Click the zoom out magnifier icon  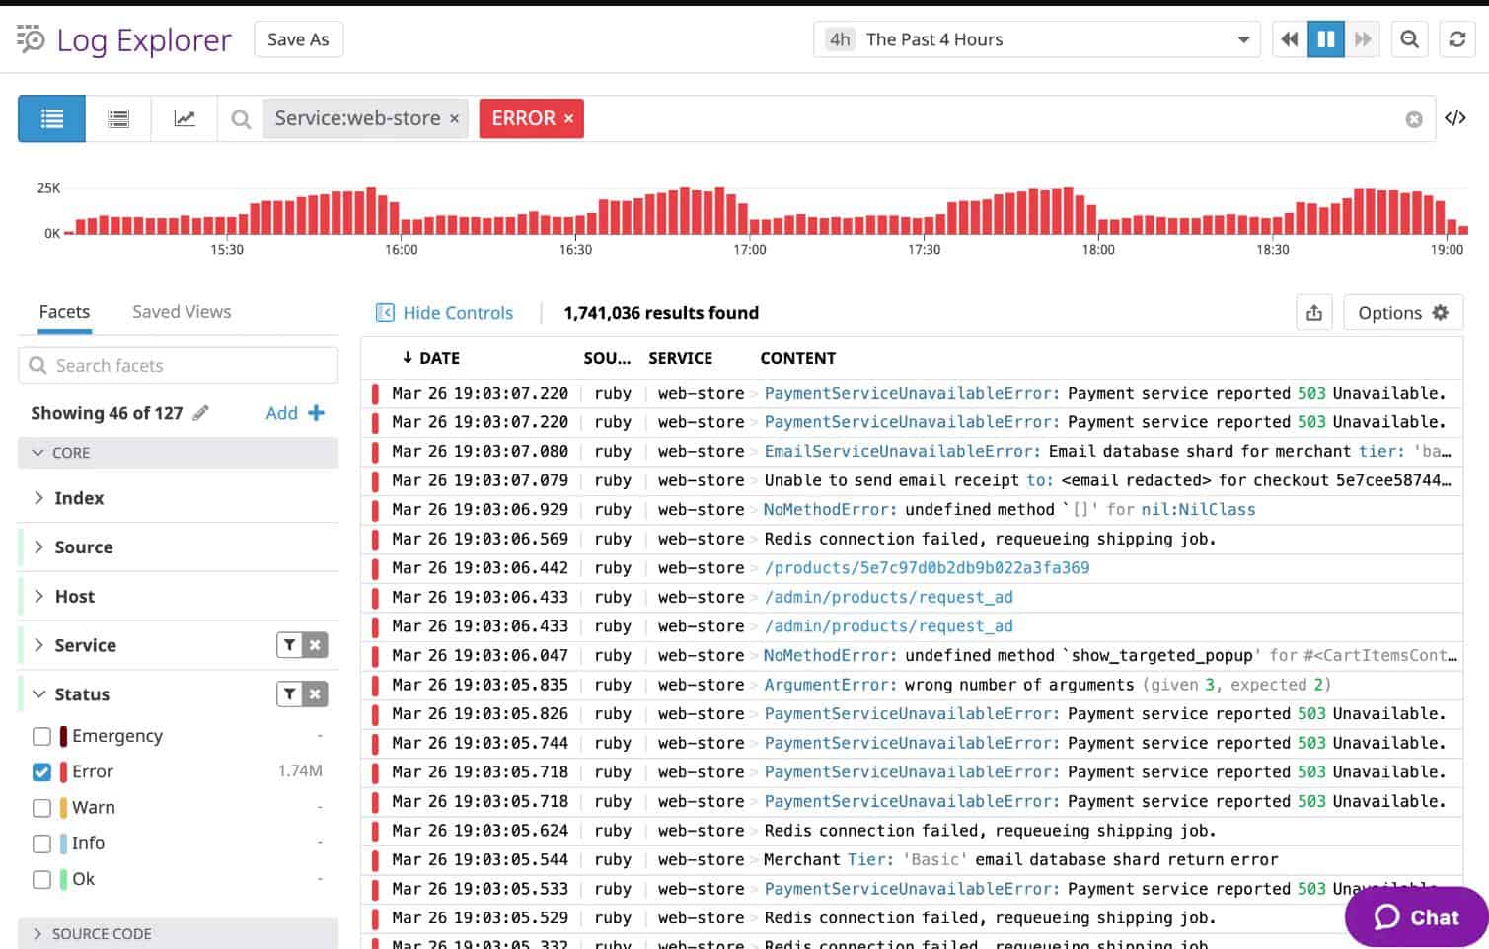pyautogui.click(x=1410, y=39)
